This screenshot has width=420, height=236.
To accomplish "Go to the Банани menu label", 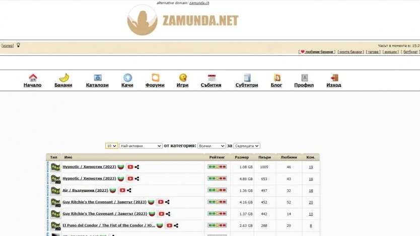I will pyautogui.click(x=63, y=85).
